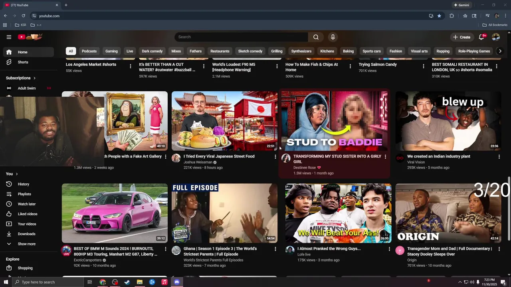This screenshot has width=511, height=287.
Task: Select the Dark comedy chip
Action: (152, 51)
